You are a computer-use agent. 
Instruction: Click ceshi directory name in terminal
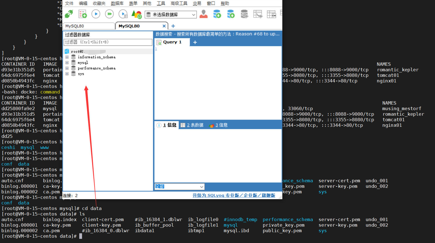click(8, 147)
